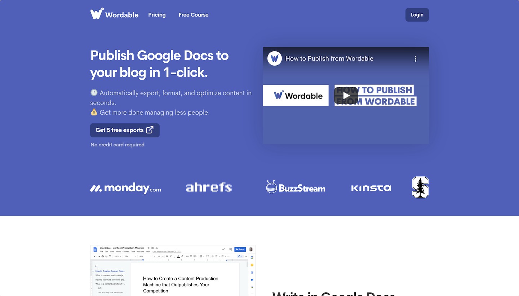Image resolution: width=519 pixels, height=296 pixels.
Task: Click the document title text in the Docs page
Action: tap(181, 284)
